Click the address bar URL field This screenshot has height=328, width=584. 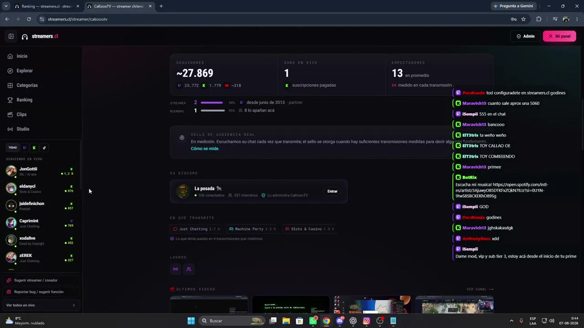point(274,19)
